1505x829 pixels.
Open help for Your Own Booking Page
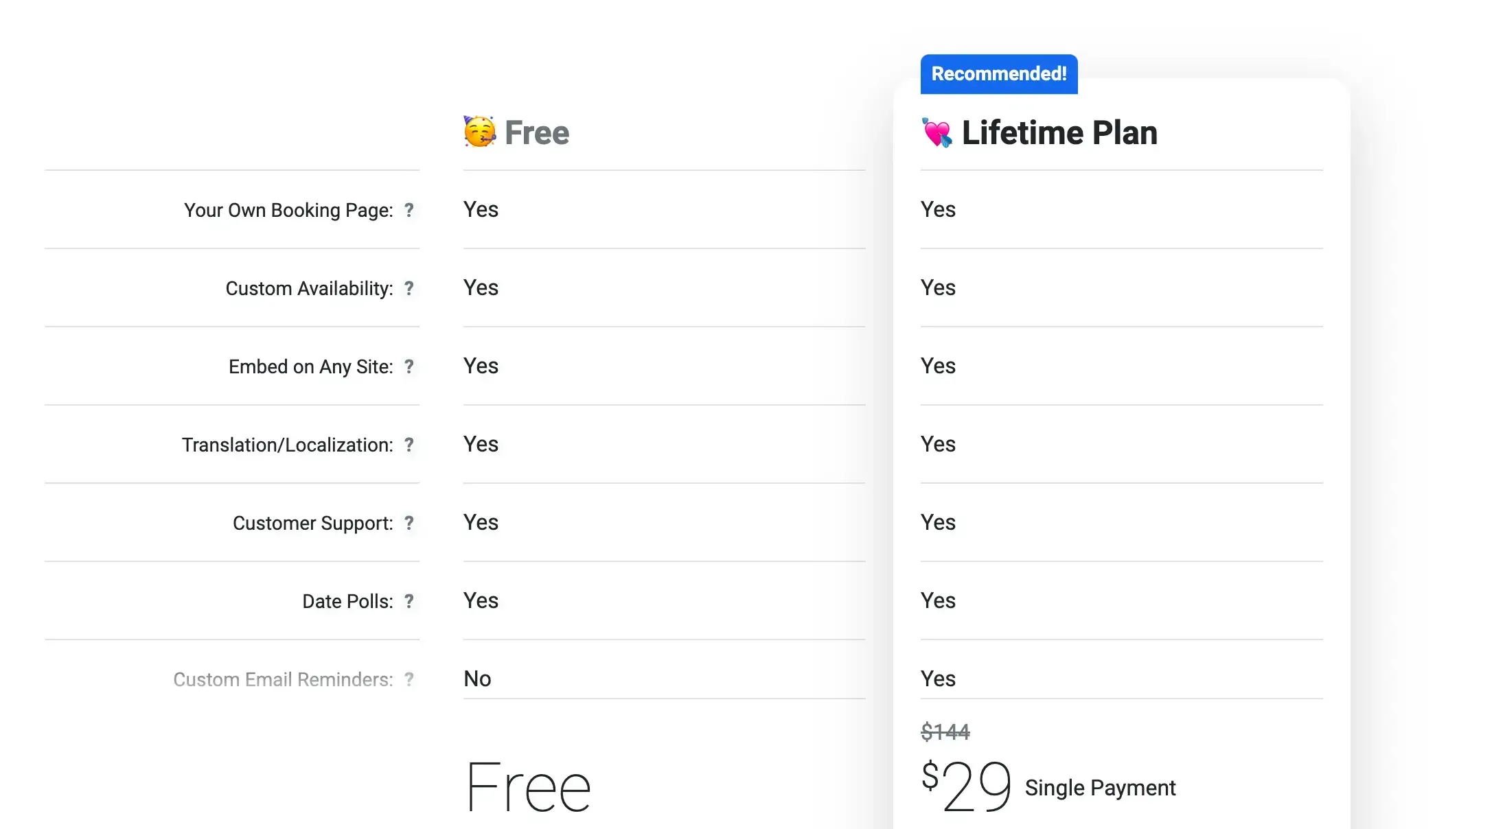[410, 211]
